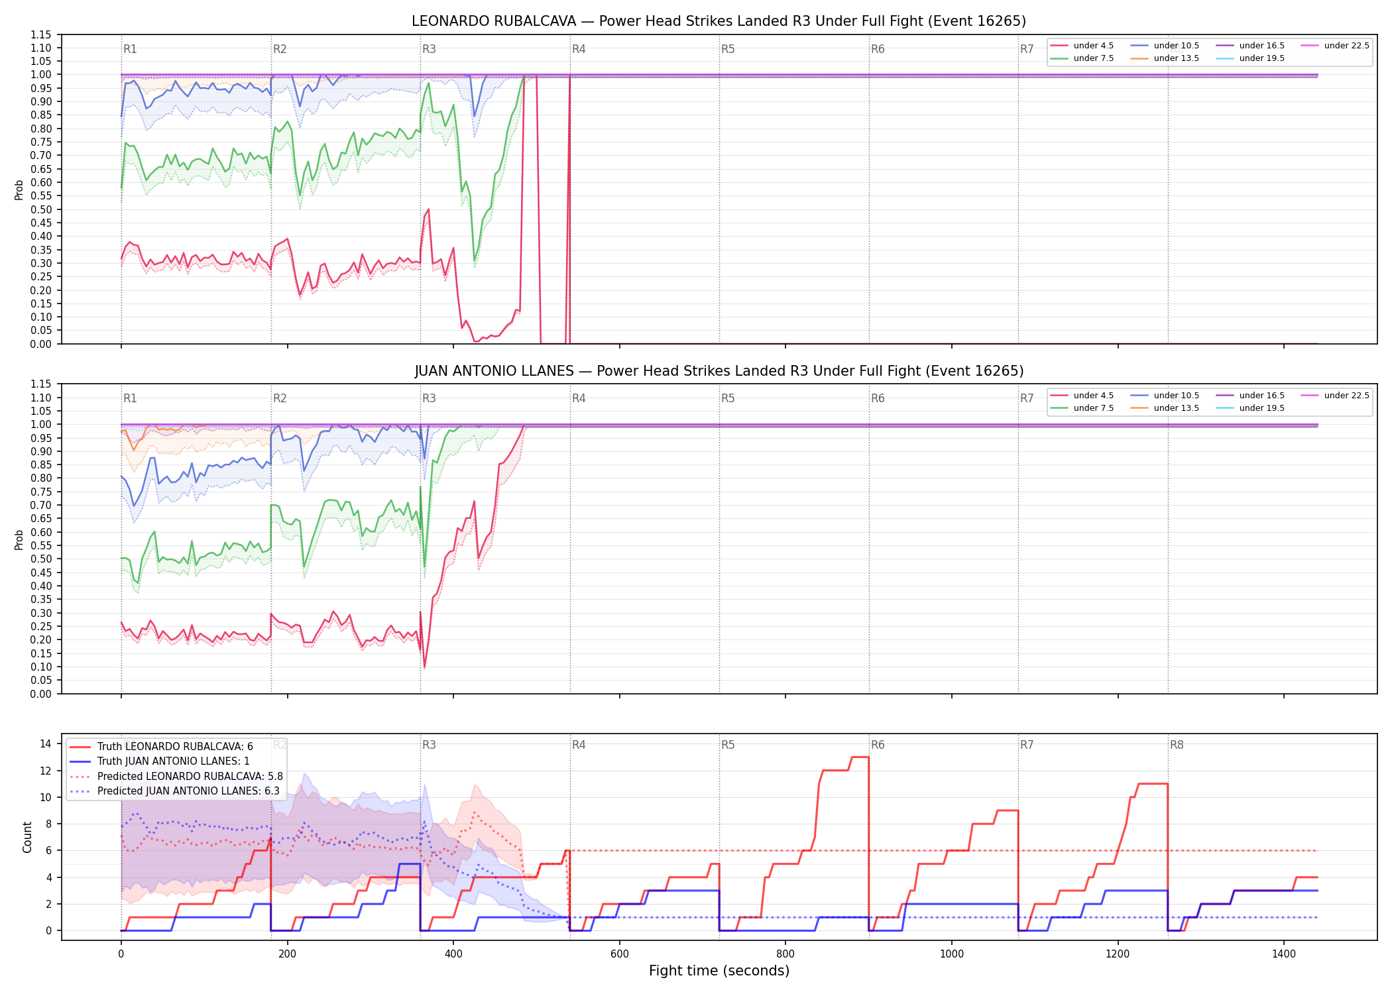Image resolution: width=1392 pixels, height=994 pixels.
Task: Click the R5 round marker in Count chart
Action: (728, 745)
